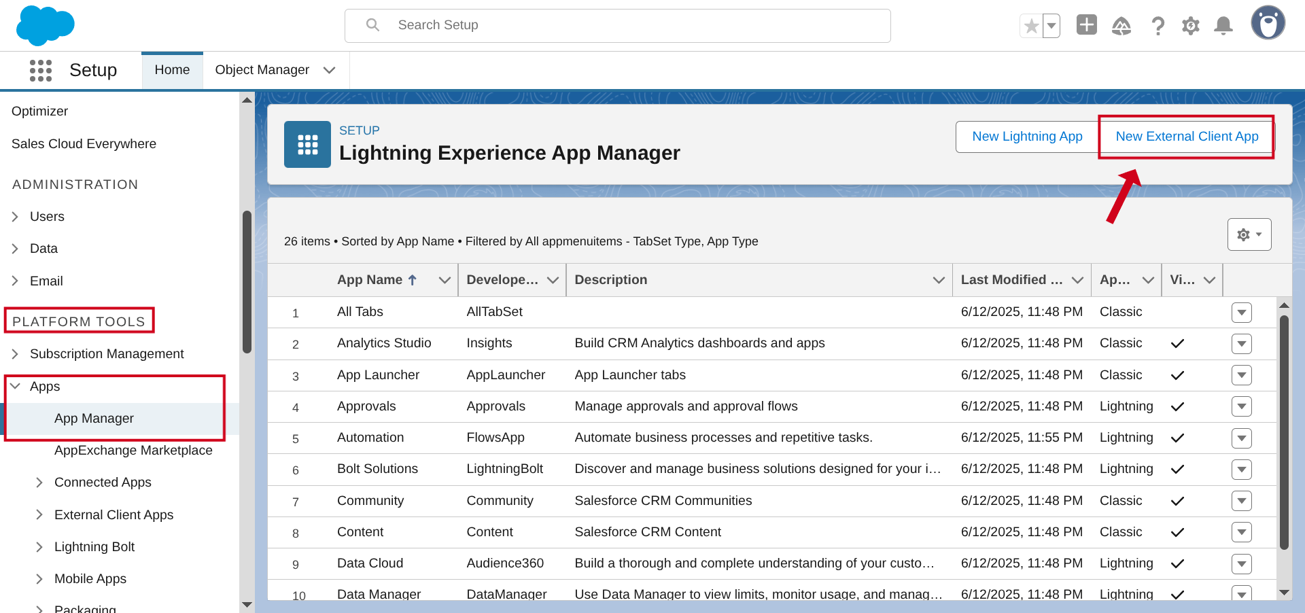The width and height of the screenshot is (1305, 613).
Task: Open the favorites list dropdown arrow
Action: pos(1051,26)
